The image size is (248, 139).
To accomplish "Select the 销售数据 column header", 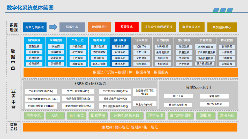I will pyautogui.click(x=34, y=40).
